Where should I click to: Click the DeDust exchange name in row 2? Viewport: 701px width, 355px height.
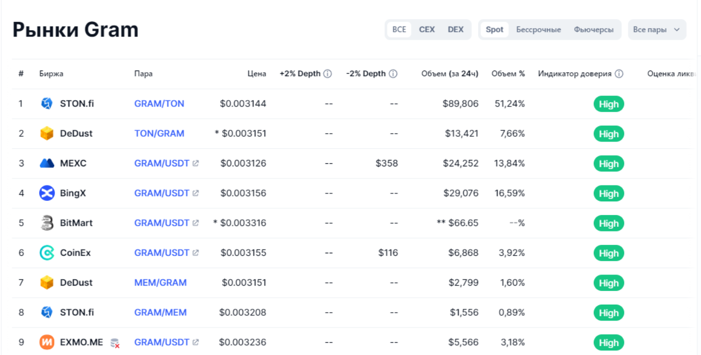pyautogui.click(x=76, y=134)
